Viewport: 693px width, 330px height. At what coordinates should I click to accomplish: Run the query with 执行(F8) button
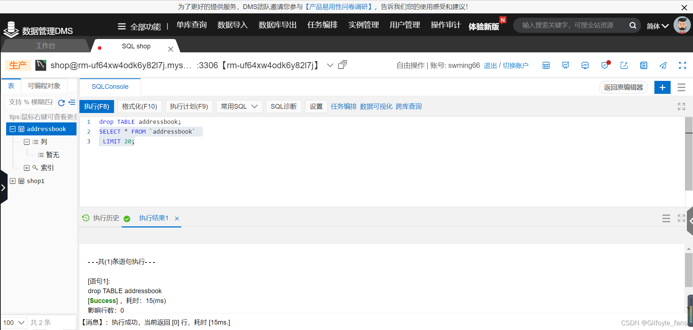(x=96, y=106)
